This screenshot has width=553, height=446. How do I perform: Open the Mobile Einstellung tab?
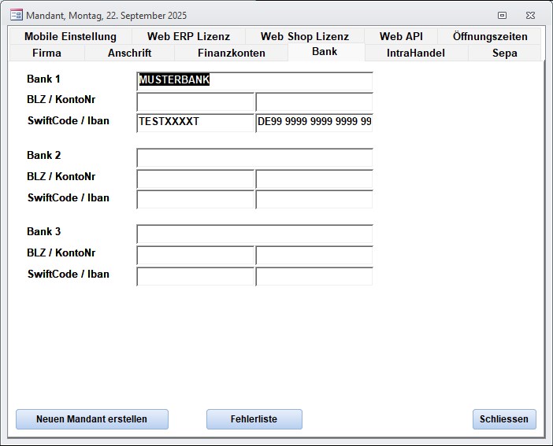[x=70, y=36]
